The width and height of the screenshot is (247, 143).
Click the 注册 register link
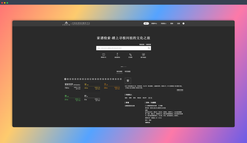coord(178,24)
